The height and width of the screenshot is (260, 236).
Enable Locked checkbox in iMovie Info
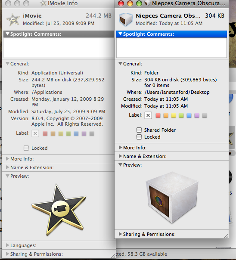tap(26, 148)
